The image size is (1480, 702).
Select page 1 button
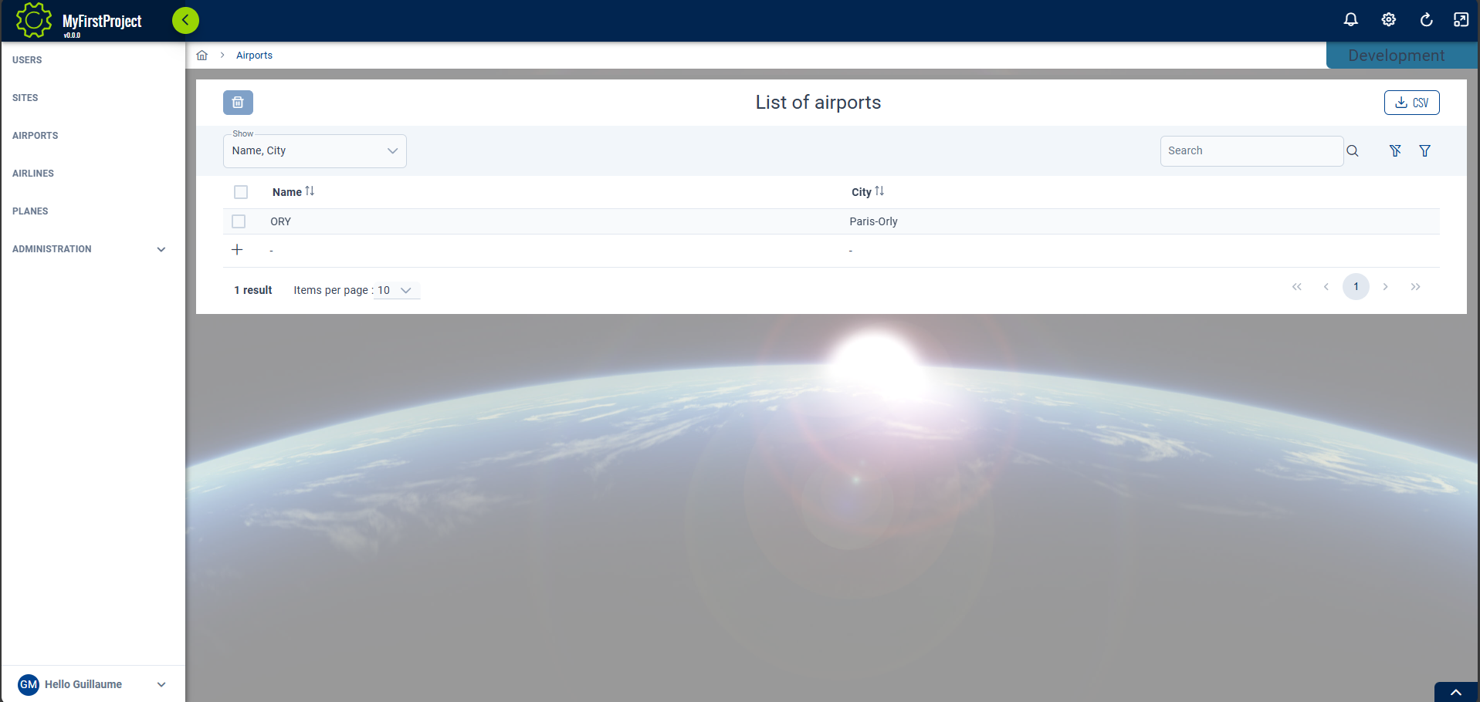(1356, 287)
